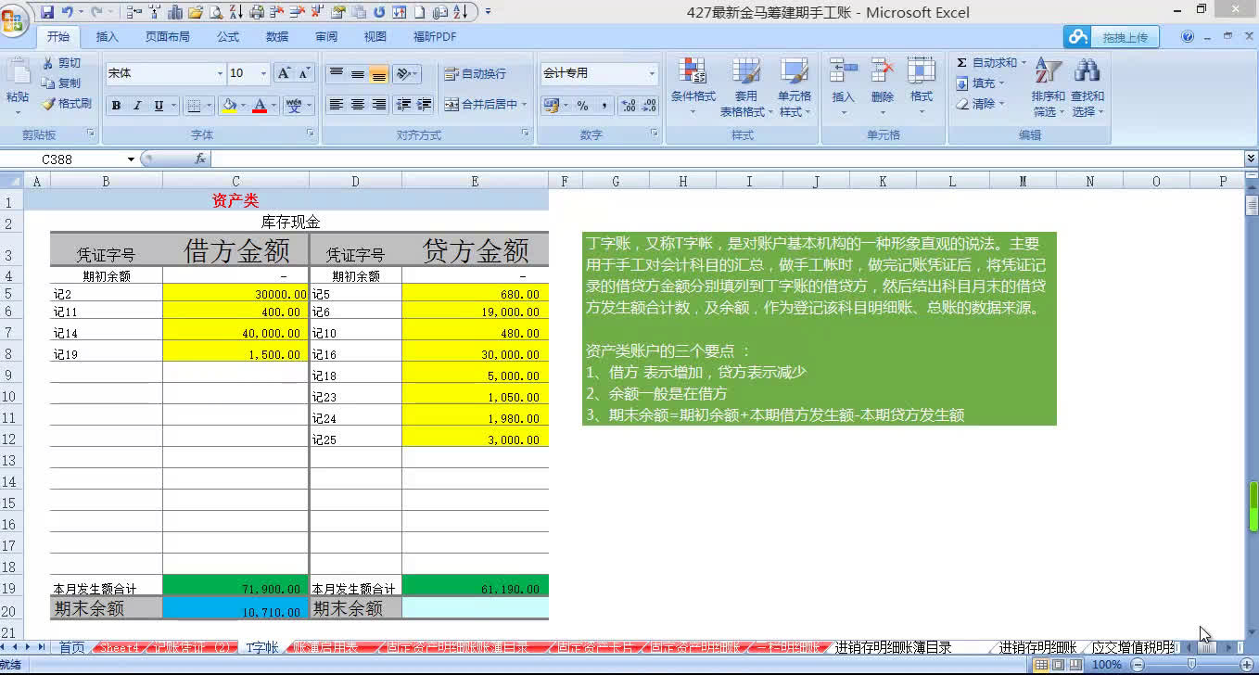The width and height of the screenshot is (1259, 675).
Task: Click the 拖拽上传 upload button
Action: click(1125, 37)
